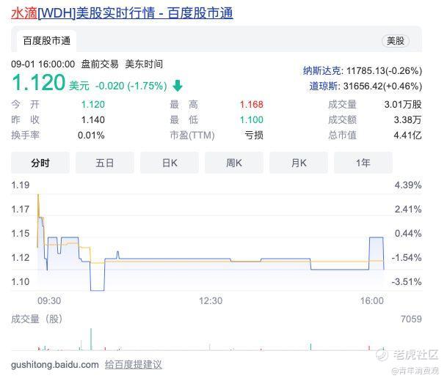Click the 盘前交易 status label

click(100, 64)
